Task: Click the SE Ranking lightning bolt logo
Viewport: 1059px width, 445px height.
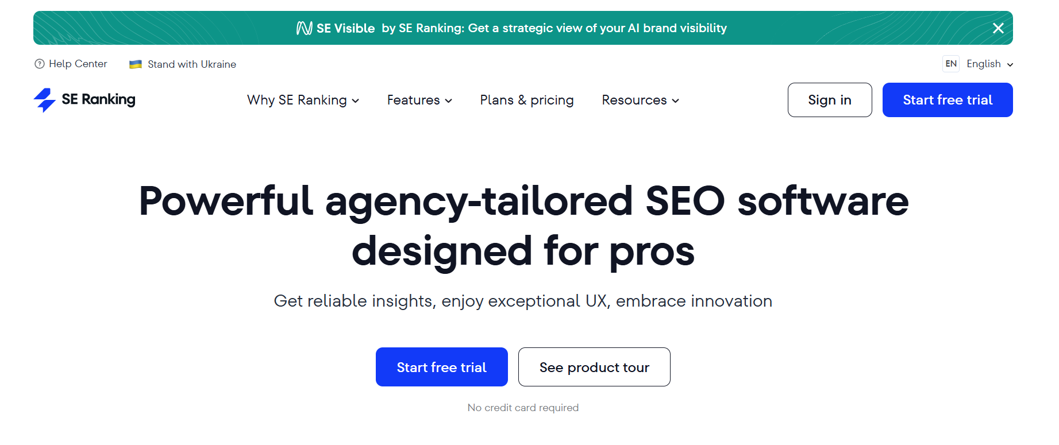Action: coord(45,100)
